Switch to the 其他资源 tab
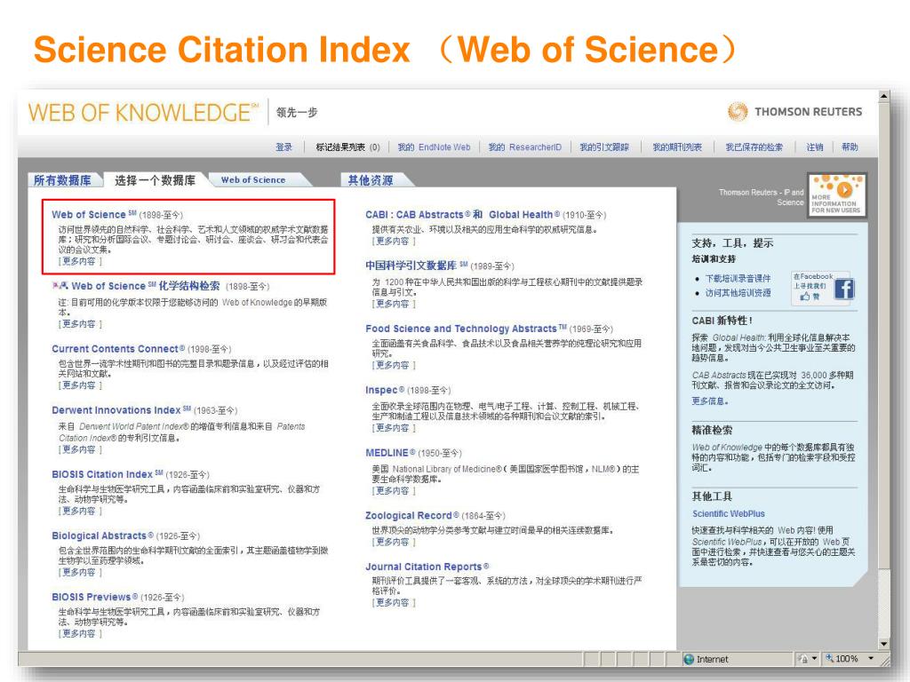Image resolution: width=910 pixels, height=682 pixels. pyautogui.click(x=371, y=180)
